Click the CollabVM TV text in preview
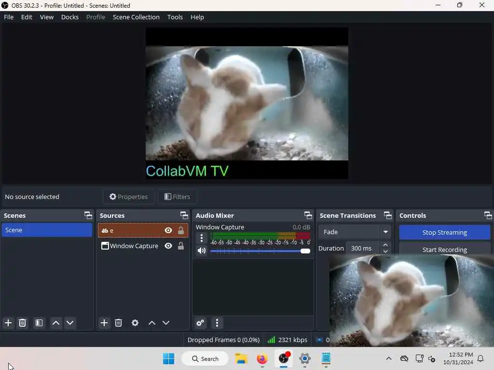The width and height of the screenshot is (494, 370). tap(188, 171)
